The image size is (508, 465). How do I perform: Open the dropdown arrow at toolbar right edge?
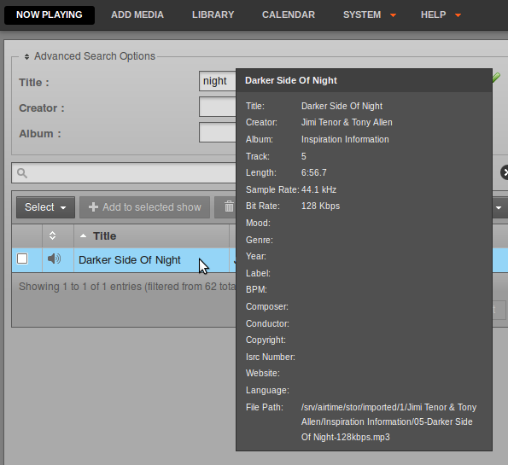click(x=499, y=207)
